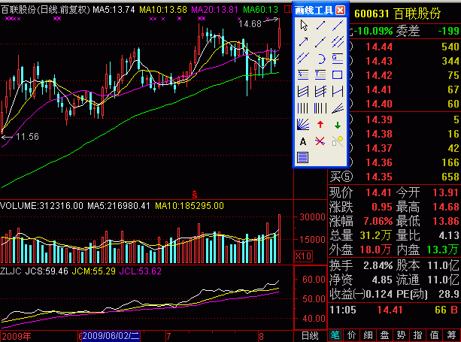Image resolution: width=461 pixels, height=342 pixels.
Task: Select the rectangle drawing tool
Action: point(338,75)
